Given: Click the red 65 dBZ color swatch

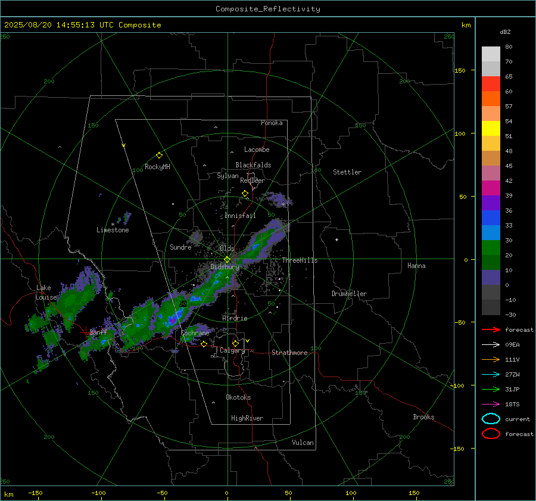Looking at the screenshot, I should tap(491, 84).
